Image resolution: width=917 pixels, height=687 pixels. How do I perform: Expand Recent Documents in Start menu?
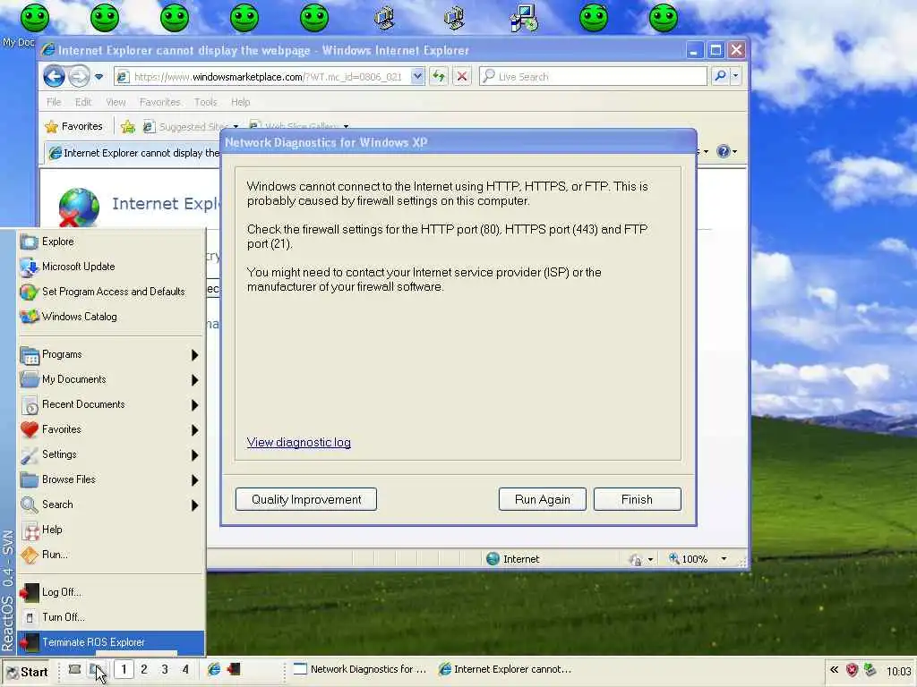pos(111,404)
